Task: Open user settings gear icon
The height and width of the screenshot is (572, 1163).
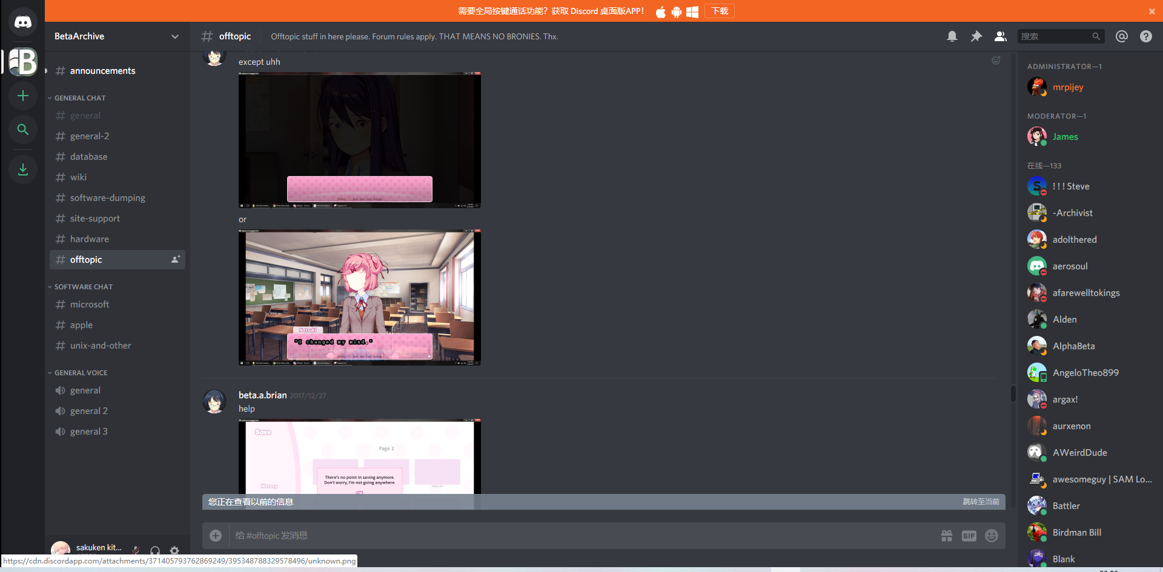Action: (x=174, y=550)
